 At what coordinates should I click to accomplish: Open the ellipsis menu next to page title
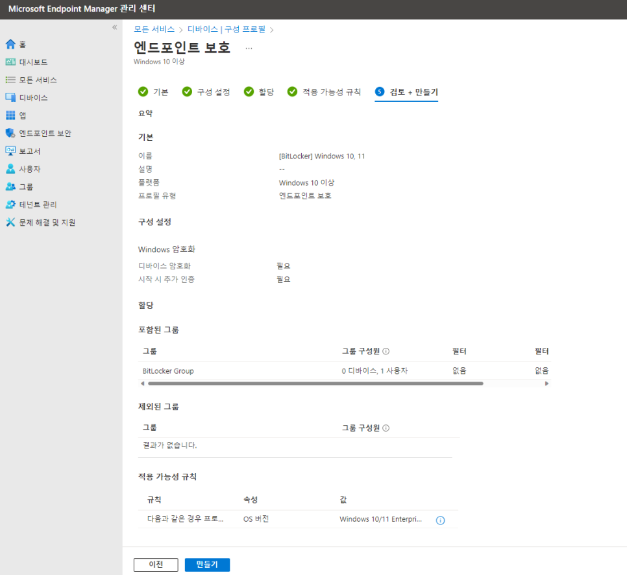pos(249,48)
